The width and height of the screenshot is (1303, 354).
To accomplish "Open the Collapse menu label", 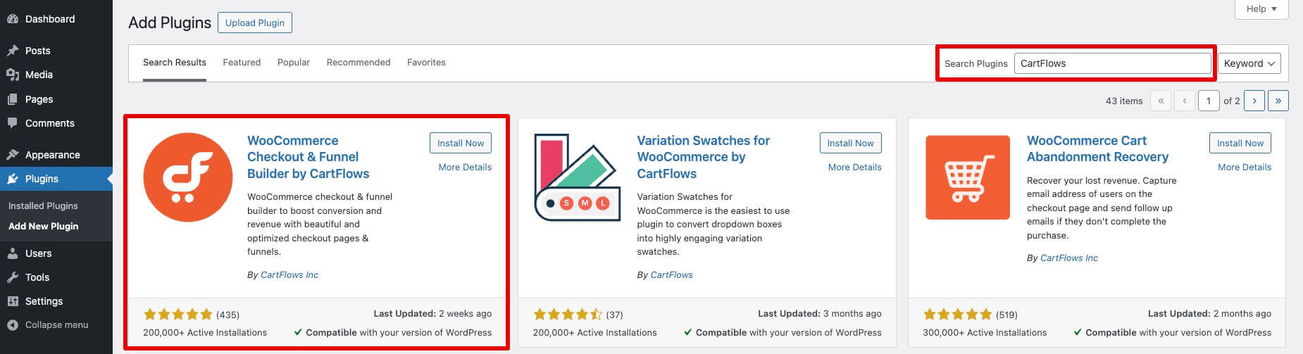I will (x=57, y=325).
